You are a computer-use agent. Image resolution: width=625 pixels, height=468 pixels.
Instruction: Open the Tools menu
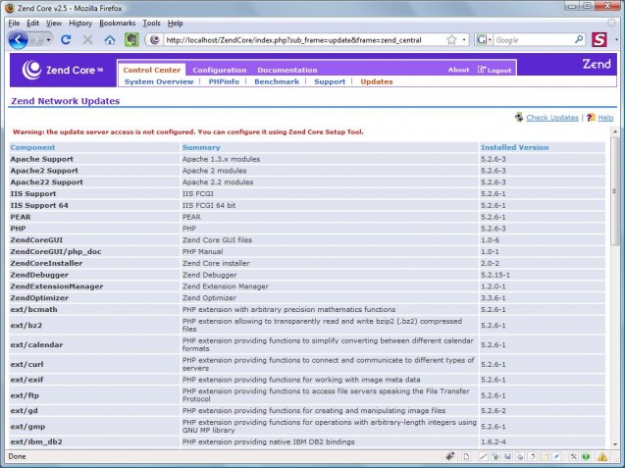click(x=151, y=24)
